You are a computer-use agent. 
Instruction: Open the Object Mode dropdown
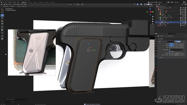click(x=8, y=4)
